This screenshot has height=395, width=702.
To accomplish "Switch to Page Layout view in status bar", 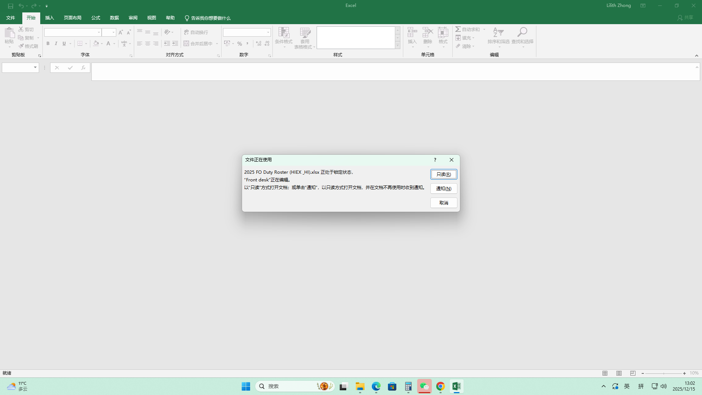I will (619, 373).
